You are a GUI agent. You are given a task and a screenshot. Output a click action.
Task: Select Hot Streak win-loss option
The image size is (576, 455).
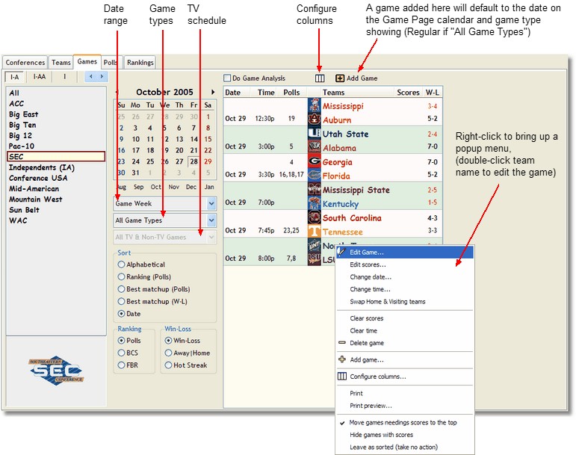[x=168, y=365]
